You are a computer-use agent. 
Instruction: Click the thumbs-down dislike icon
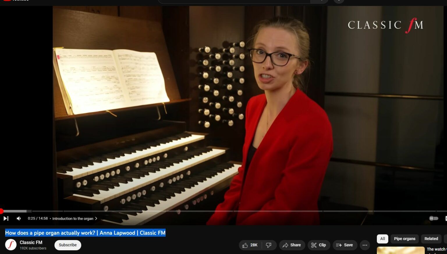[x=268, y=245]
